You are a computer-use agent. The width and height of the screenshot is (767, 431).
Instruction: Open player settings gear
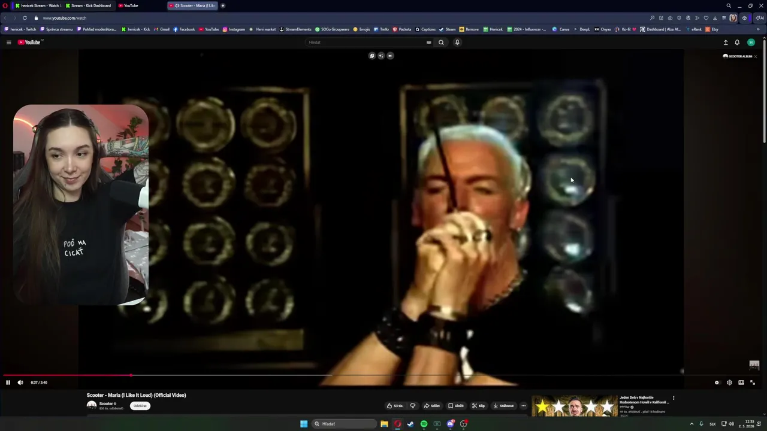(729, 383)
